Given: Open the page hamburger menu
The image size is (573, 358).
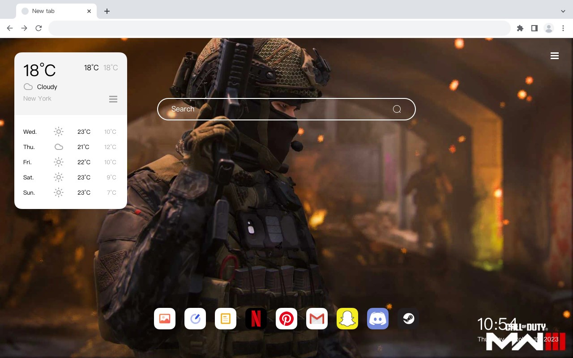Looking at the screenshot, I should click(555, 56).
